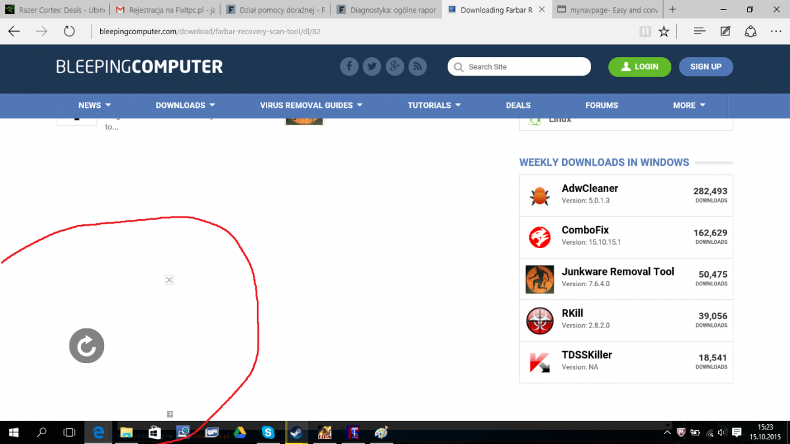Open the RKill download link

573,313
